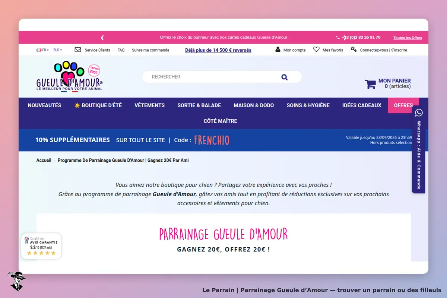
Task: Click the Toutes les Offres link
Action: (408, 38)
